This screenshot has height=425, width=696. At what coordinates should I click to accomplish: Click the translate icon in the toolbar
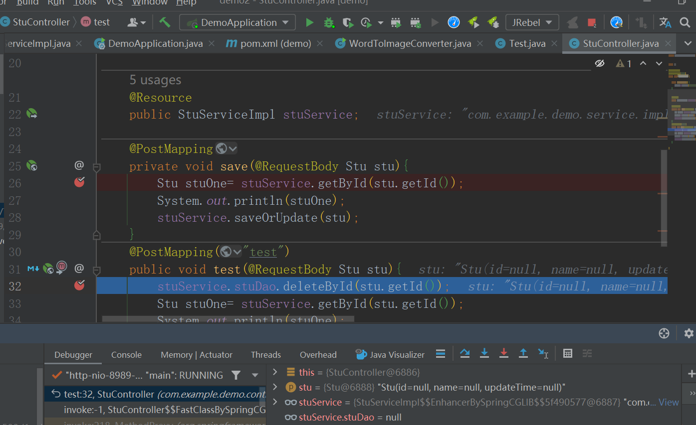665,22
